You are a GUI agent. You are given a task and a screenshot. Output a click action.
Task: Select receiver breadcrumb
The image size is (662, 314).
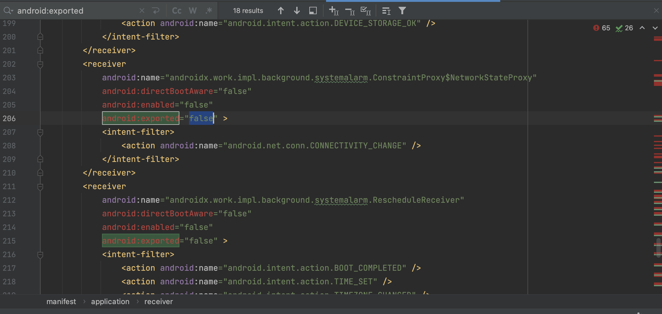click(x=158, y=302)
